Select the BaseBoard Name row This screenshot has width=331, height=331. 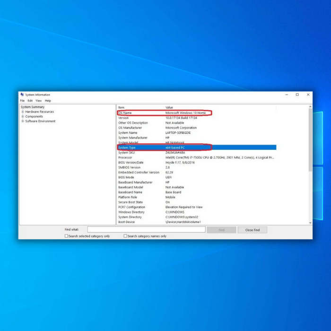[x=197, y=192]
